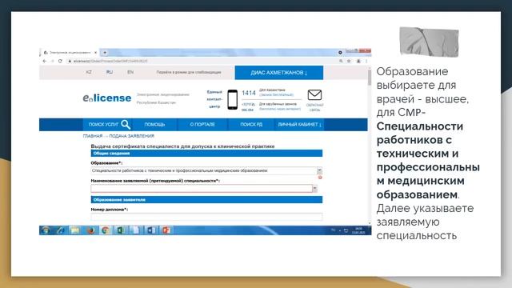Open the specialty name dropdown arrow
The height and width of the screenshot is (288, 512).
coord(314,189)
